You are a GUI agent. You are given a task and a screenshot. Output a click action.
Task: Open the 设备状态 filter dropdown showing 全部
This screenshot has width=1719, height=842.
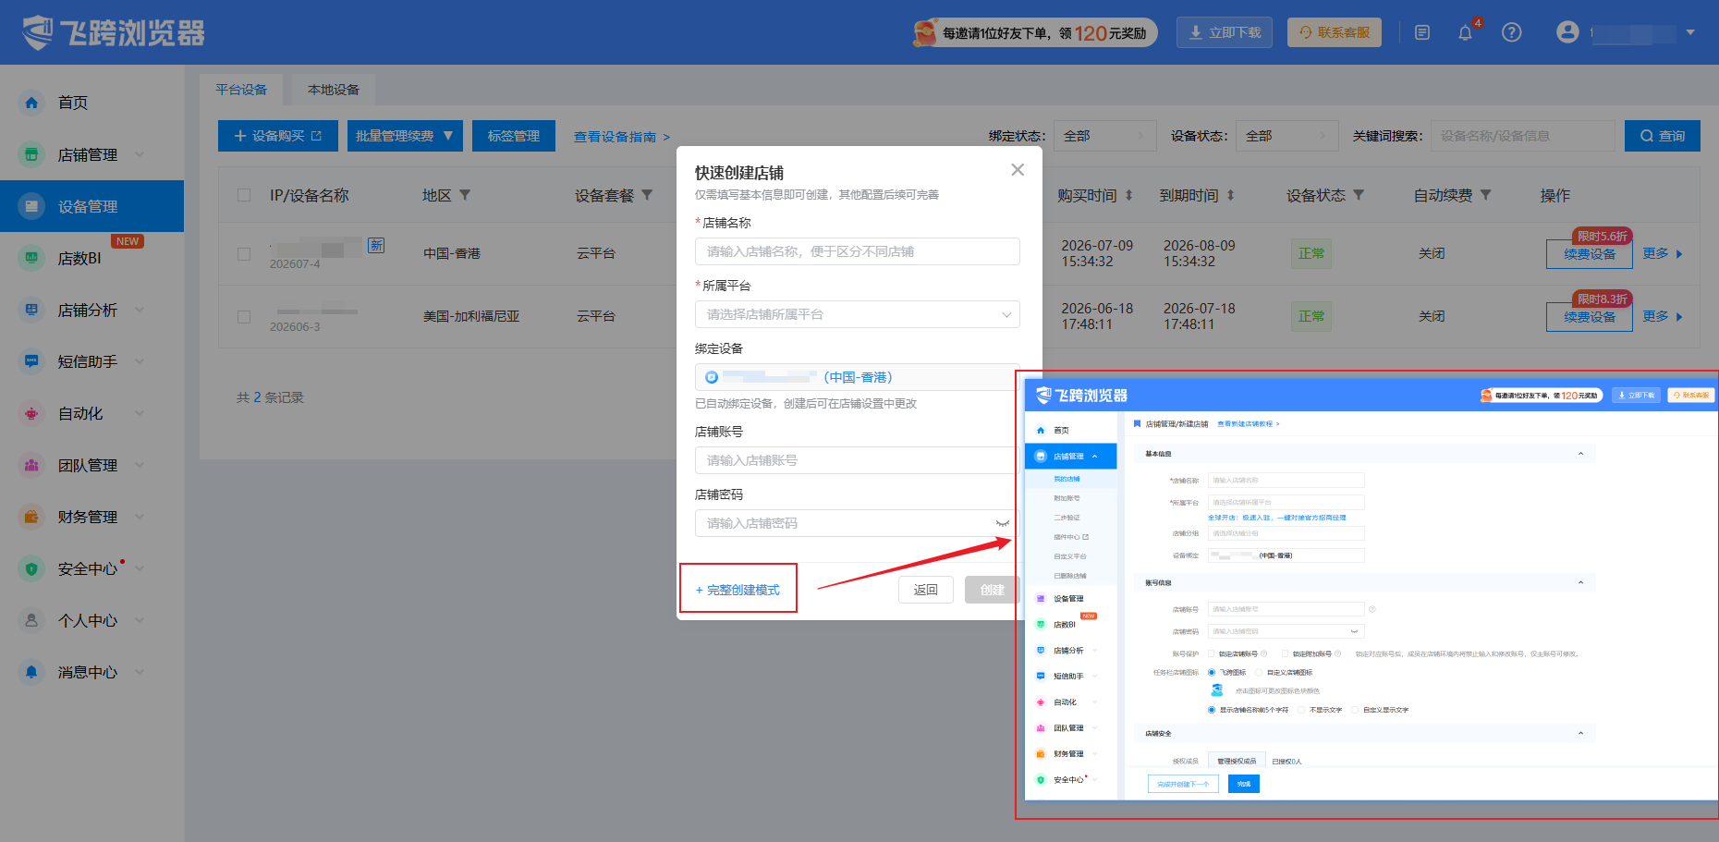(1287, 136)
